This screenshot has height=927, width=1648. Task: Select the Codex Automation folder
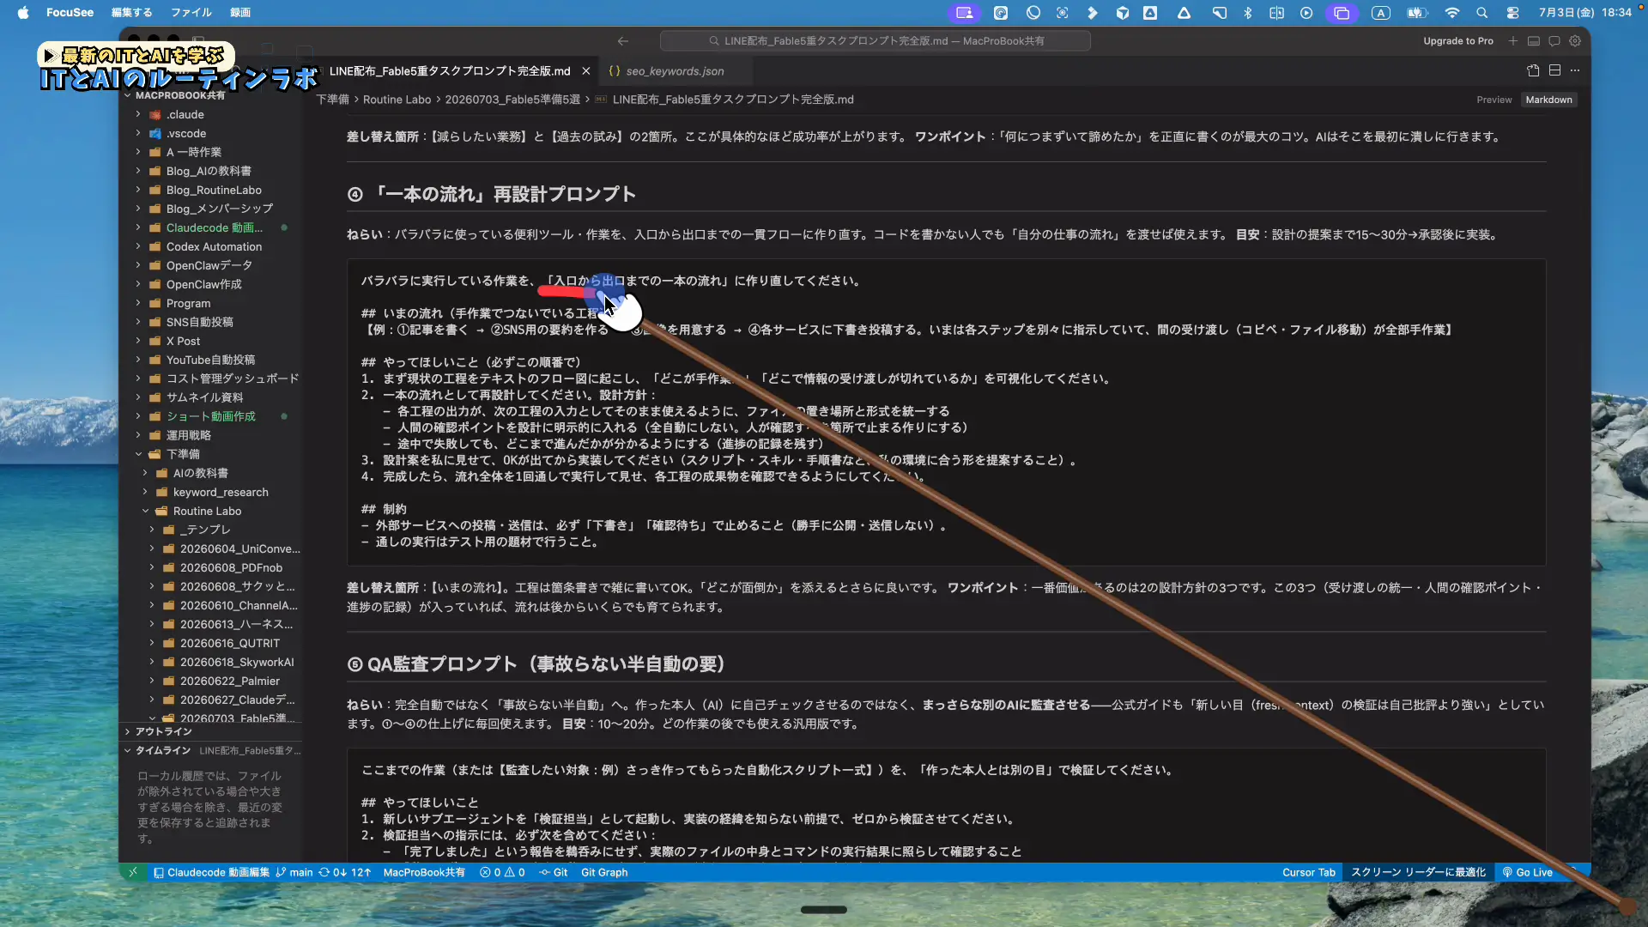tap(214, 246)
